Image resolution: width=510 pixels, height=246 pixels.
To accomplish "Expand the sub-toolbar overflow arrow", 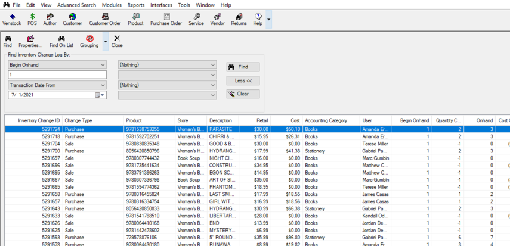I will pos(106,41).
